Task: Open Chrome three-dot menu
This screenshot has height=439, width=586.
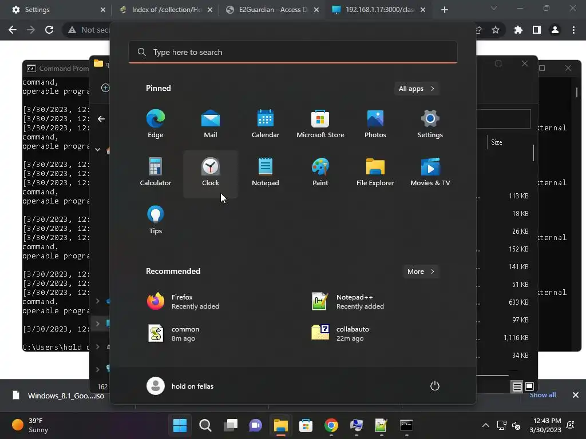Action: [573, 30]
